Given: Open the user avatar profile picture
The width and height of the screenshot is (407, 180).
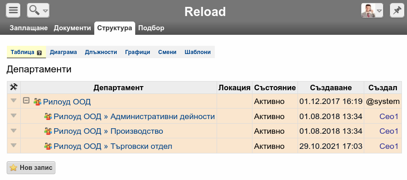Looking at the screenshot, I should click(x=368, y=11).
